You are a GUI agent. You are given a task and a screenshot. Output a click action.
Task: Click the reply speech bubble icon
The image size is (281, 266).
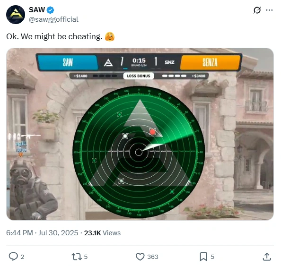[13, 257]
